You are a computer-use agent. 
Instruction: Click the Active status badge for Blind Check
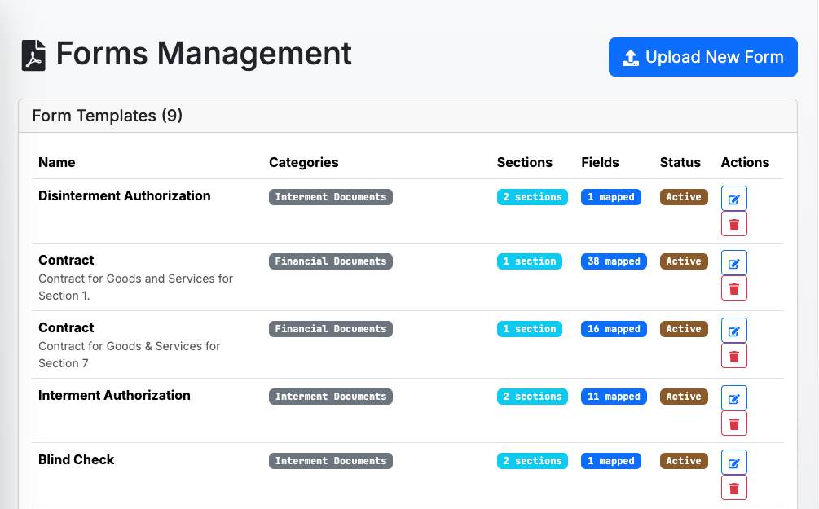[683, 460]
